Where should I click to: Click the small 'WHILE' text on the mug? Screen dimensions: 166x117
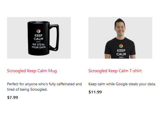coord(38,42)
